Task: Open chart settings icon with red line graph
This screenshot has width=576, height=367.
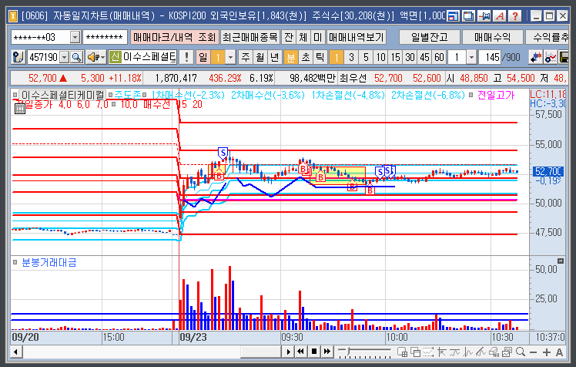Action: [x=551, y=57]
